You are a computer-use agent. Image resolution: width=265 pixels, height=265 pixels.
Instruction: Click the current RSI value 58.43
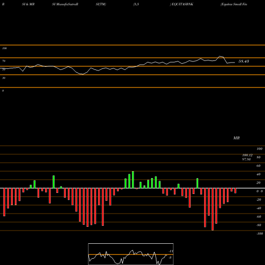[244, 61]
